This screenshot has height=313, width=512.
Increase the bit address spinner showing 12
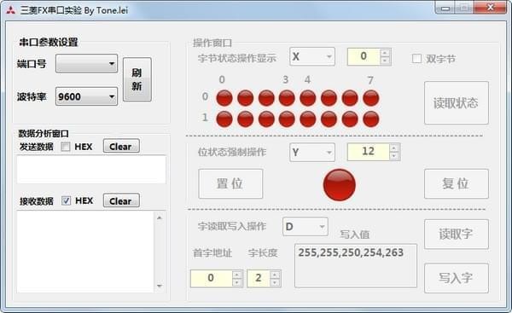coord(394,148)
